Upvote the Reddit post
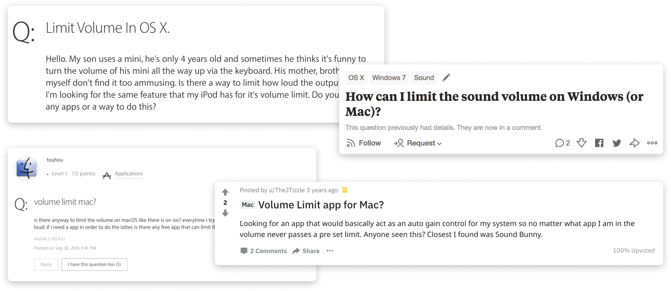 [225, 192]
